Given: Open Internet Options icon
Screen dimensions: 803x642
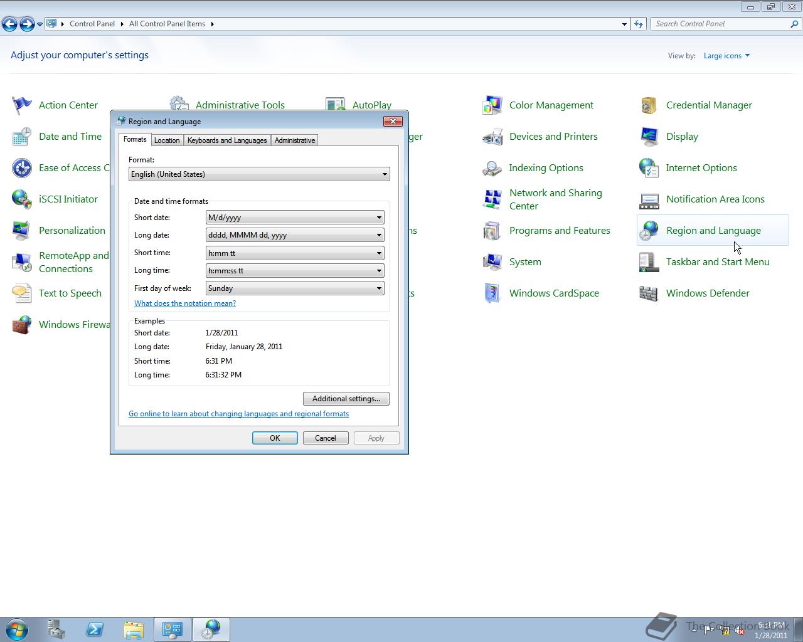Looking at the screenshot, I should click(649, 168).
